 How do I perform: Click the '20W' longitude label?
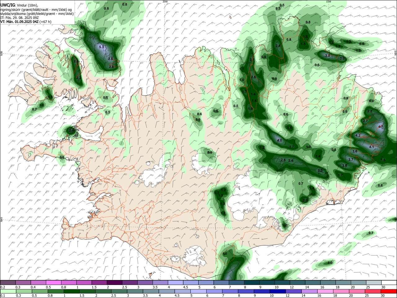tap(165, 2)
